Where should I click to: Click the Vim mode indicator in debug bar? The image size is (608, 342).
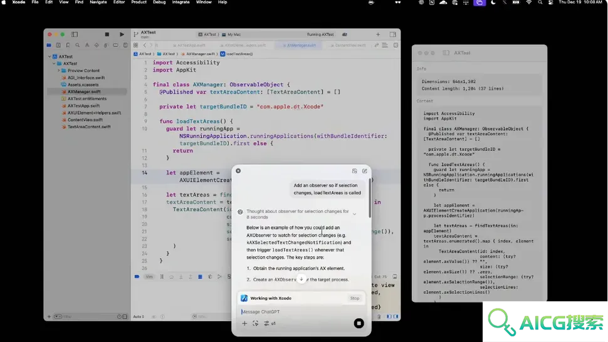pos(149,277)
